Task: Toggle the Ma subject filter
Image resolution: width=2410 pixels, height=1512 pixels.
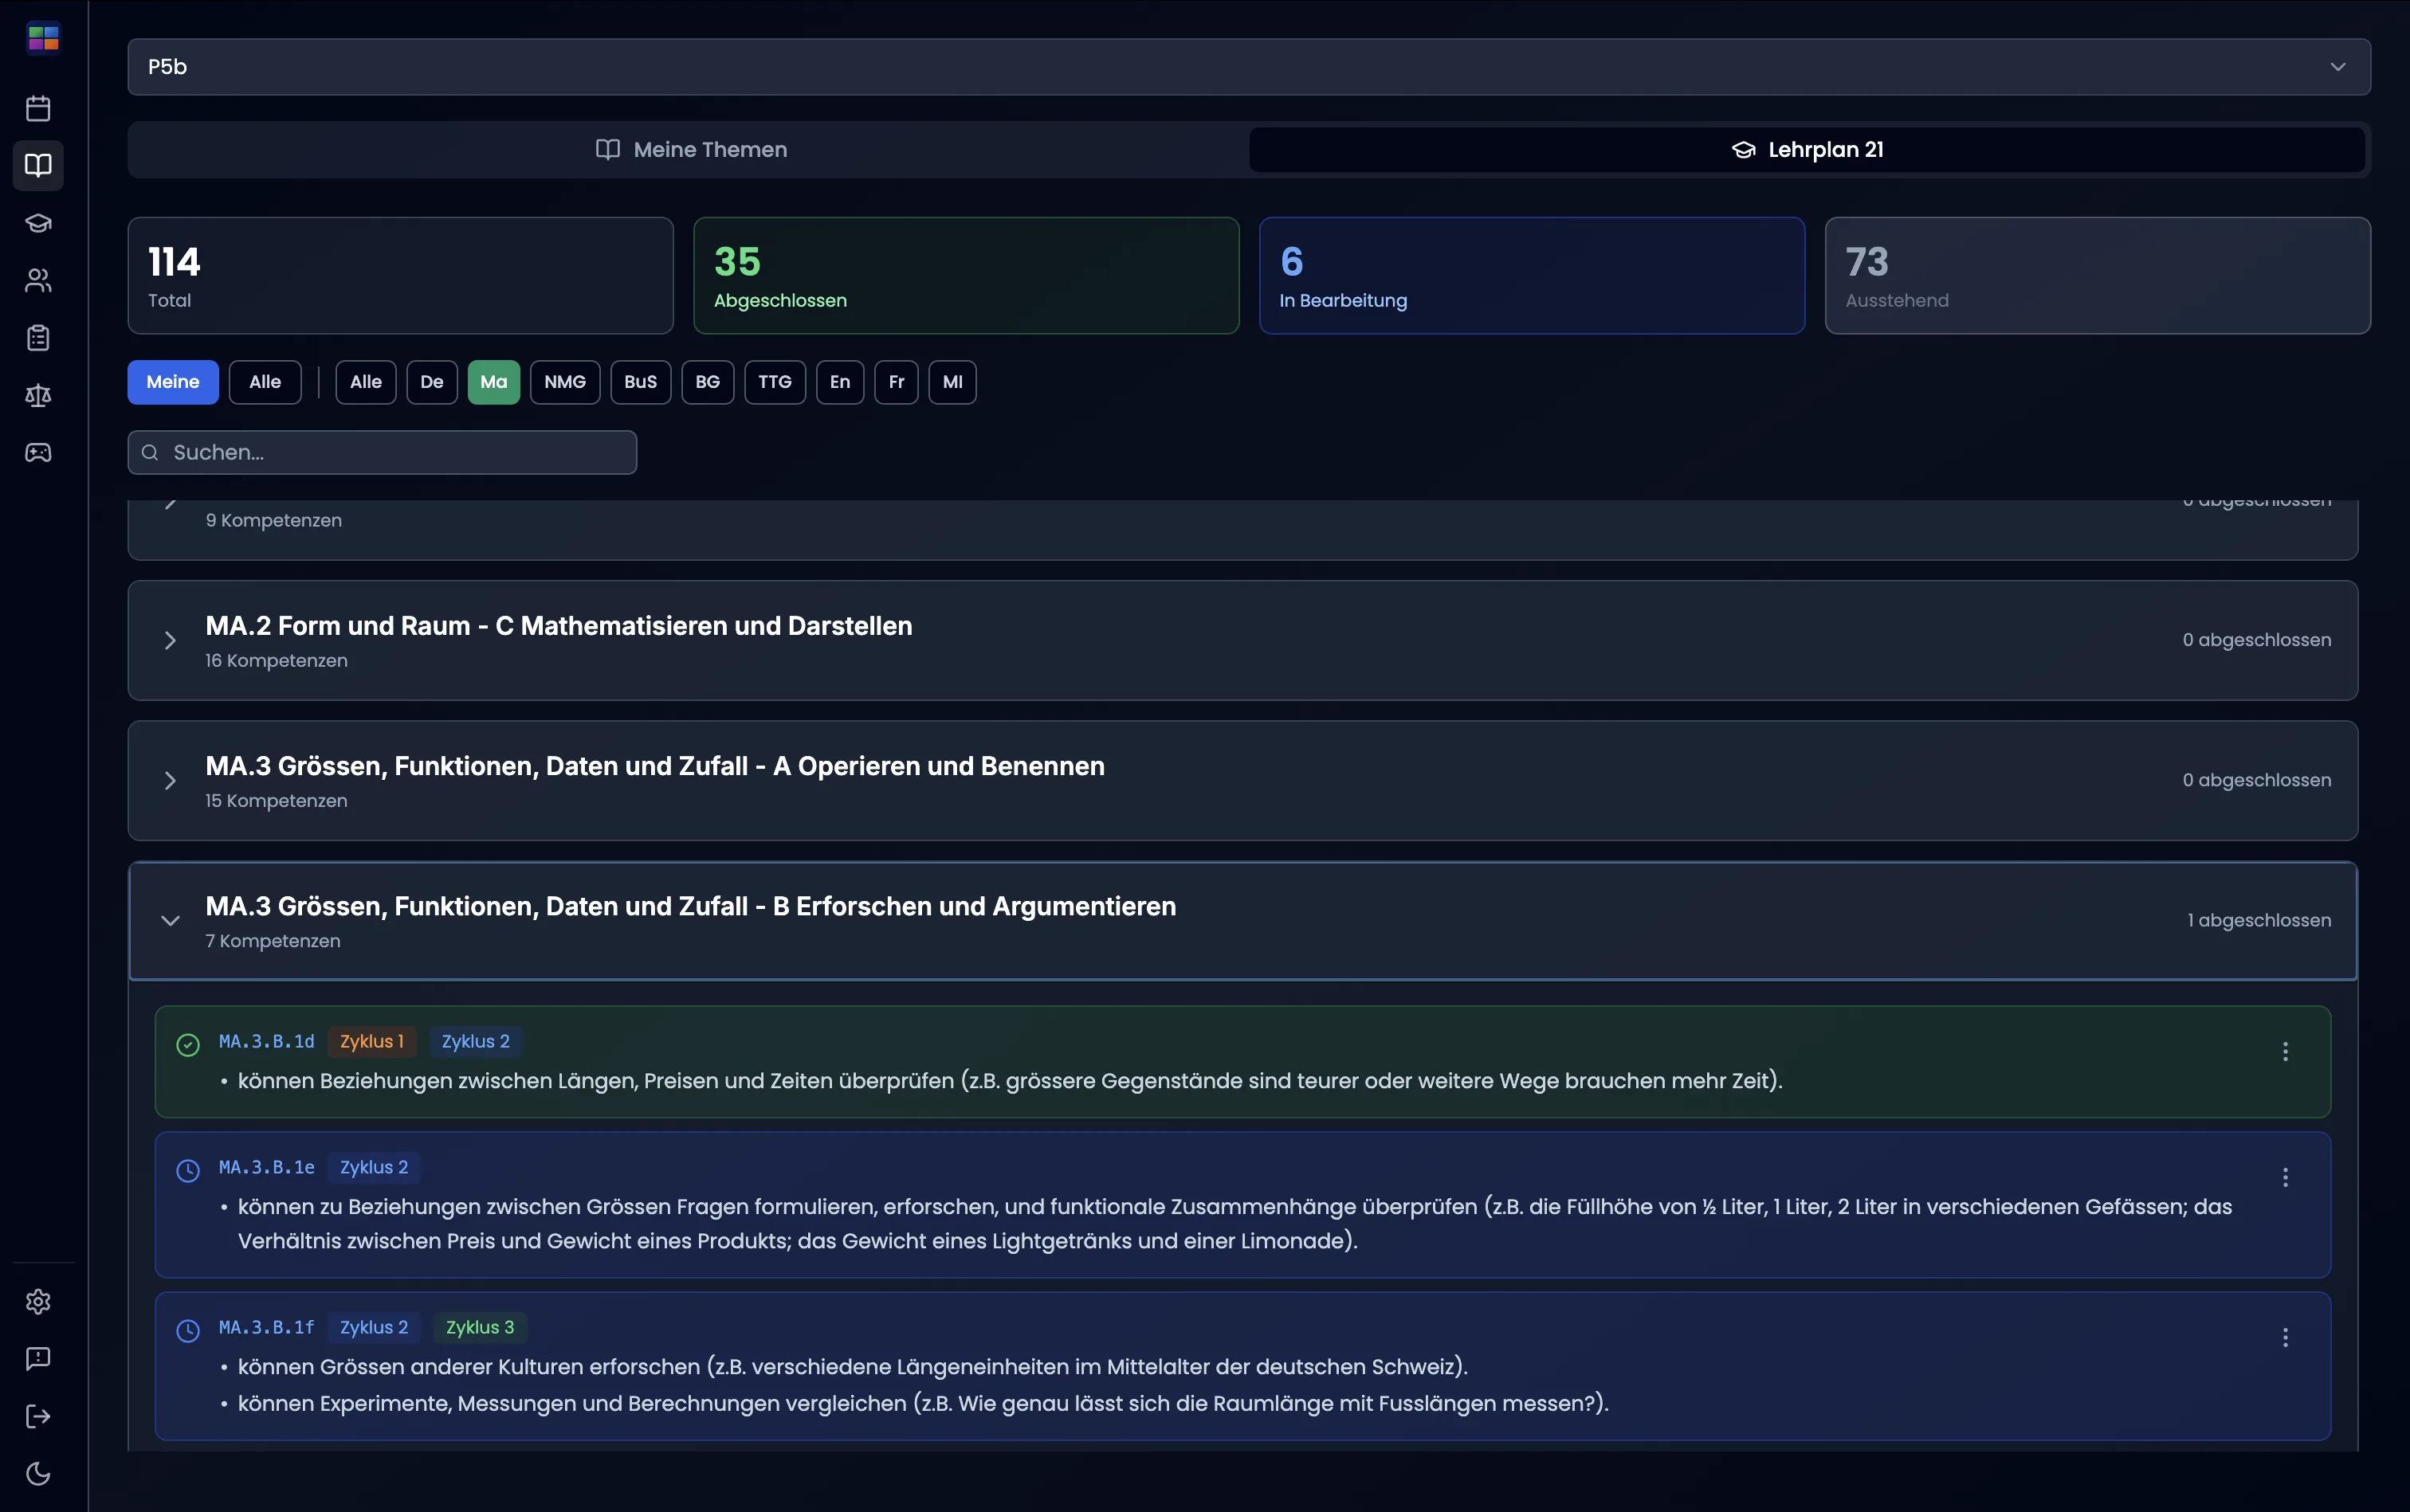Action: click(494, 382)
